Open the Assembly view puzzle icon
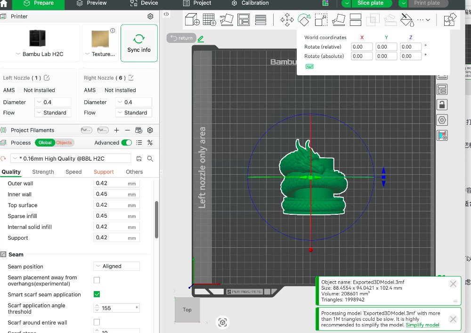 tap(450, 20)
